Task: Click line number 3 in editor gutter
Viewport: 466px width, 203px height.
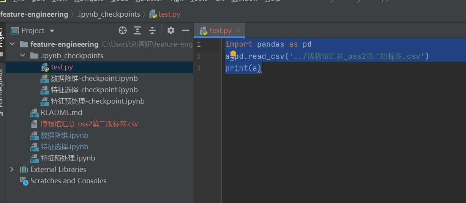Action: tap(199, 68)
